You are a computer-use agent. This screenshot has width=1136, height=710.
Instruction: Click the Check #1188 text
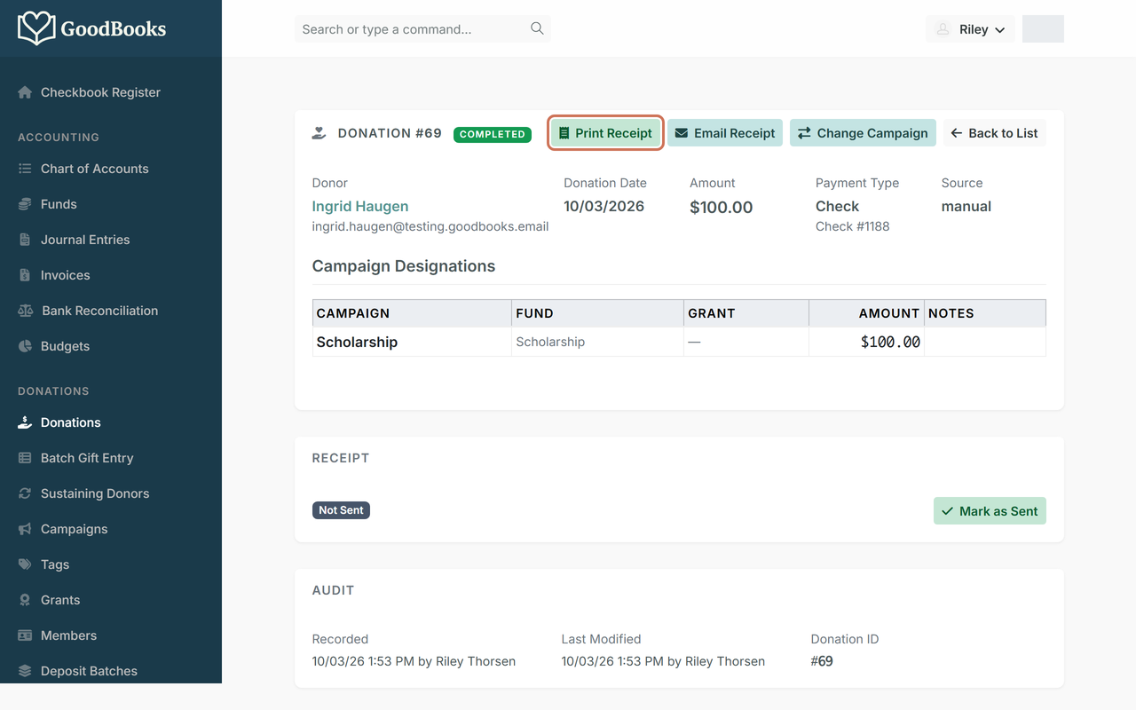[x=852, y=226]
